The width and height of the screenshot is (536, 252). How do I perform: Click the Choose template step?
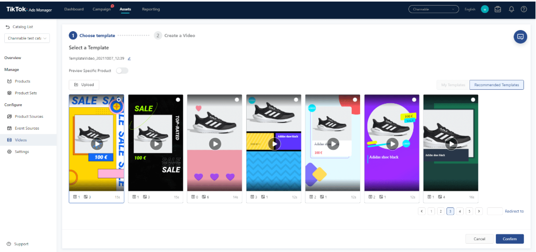(92, 35)
